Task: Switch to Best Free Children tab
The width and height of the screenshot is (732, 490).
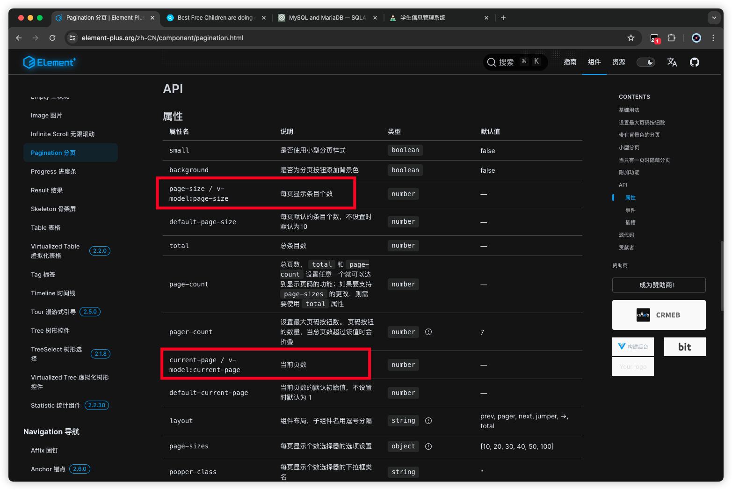Action: [215, 18]
